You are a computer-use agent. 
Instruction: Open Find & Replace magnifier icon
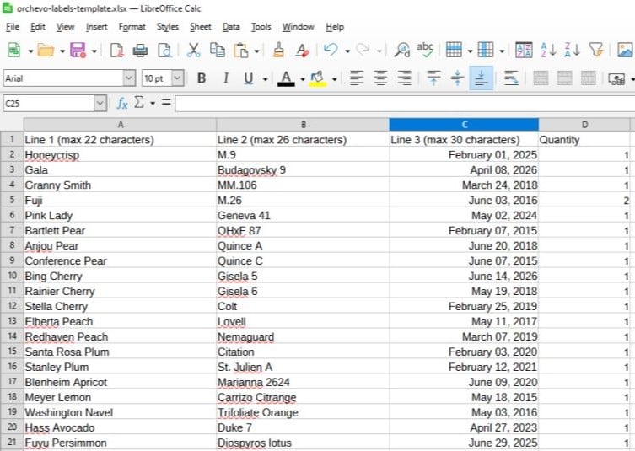coord(402,51)
